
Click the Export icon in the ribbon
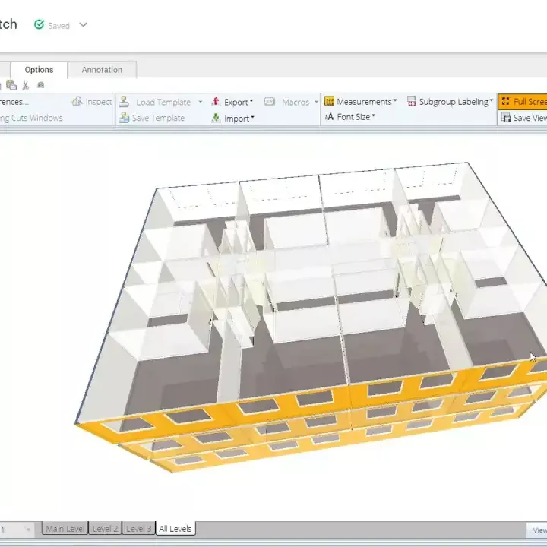click(x=216, y=102)
